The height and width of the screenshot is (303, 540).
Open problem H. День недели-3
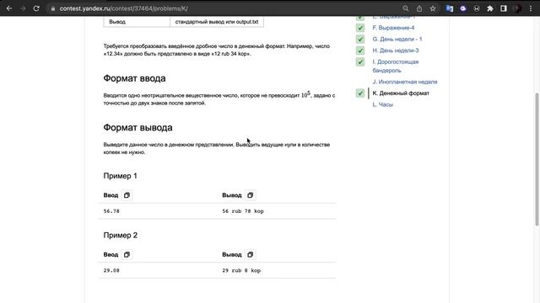pos(396,50)
